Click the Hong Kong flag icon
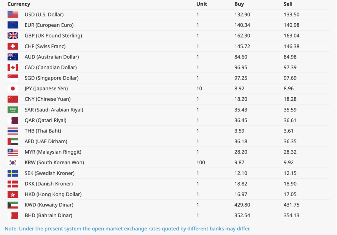This screenshot has height=235, width=337. click(x=13, y=194)
